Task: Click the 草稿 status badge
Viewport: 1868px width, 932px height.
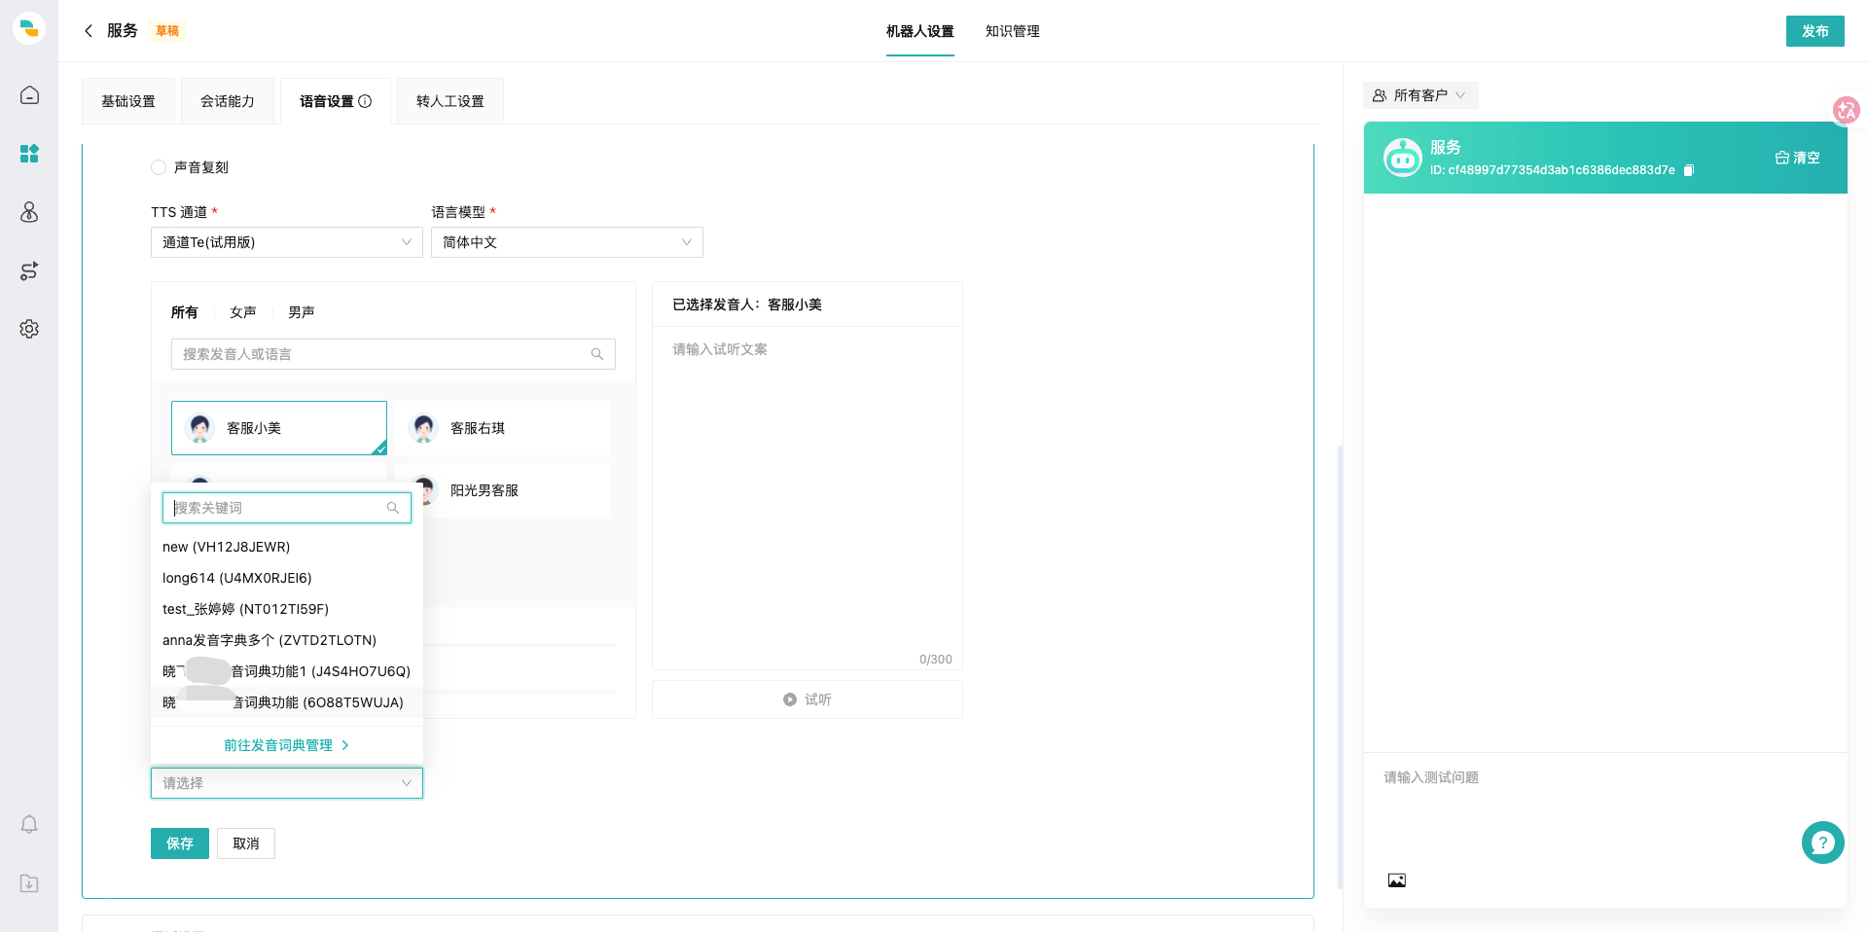Action: 167,31
